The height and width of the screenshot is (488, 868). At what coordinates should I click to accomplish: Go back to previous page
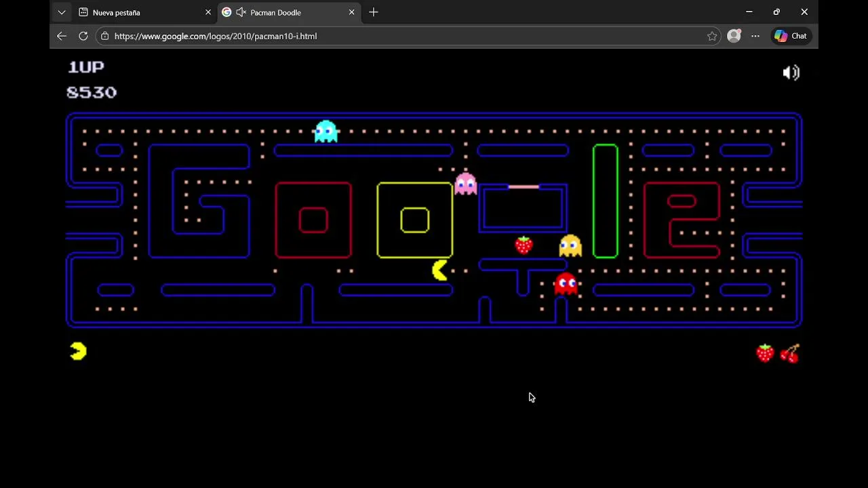[62, 36]
